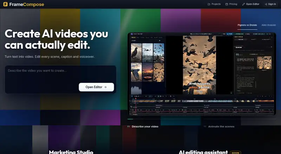Switch to the Pigeons vs Drones tab
281x154 pixels.
(247, 25)
